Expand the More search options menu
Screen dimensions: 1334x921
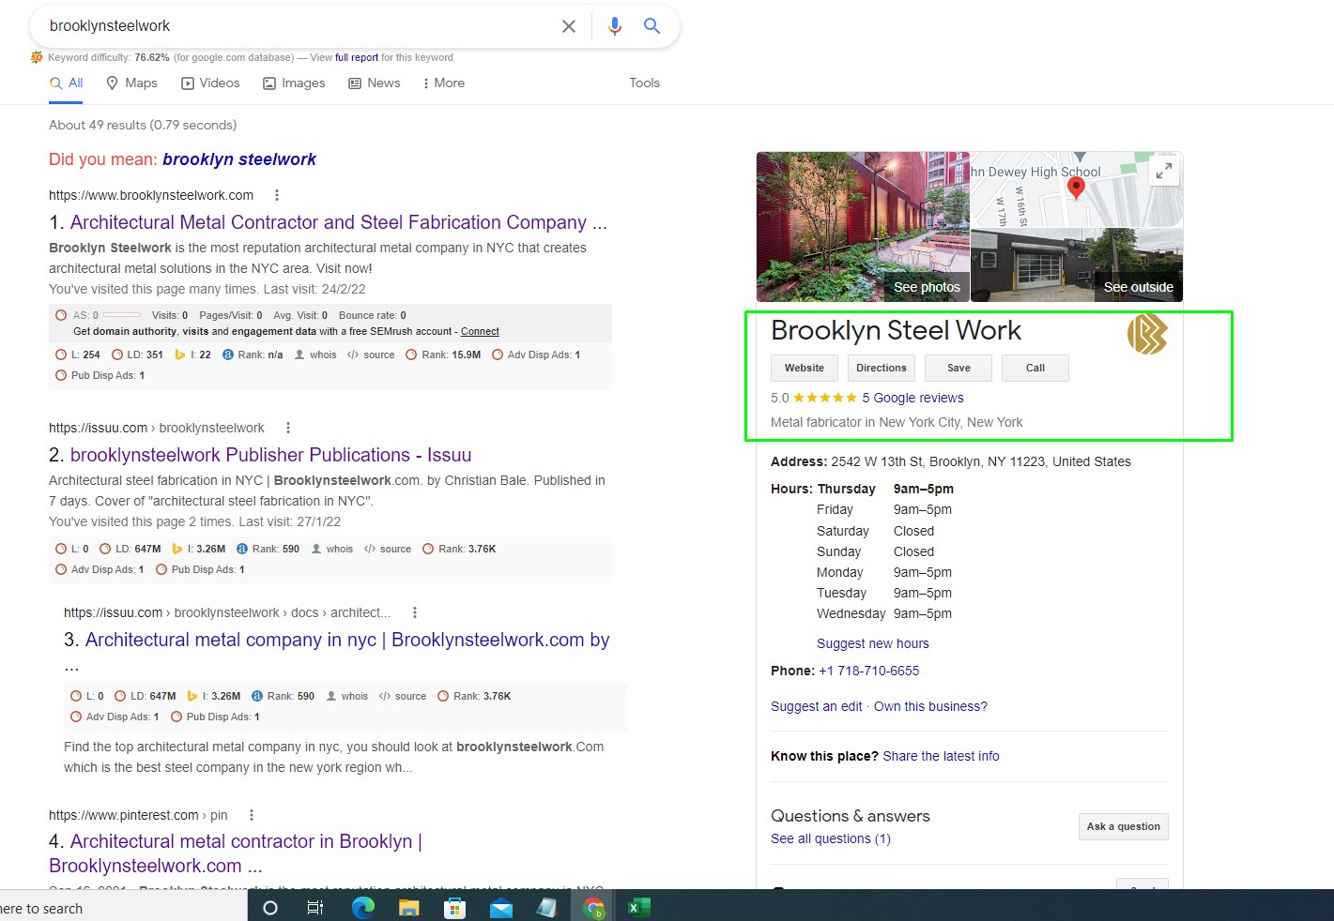point(444,83)
